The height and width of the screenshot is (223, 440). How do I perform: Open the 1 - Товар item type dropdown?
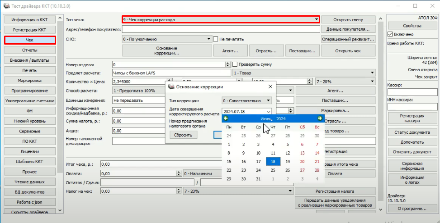[372, 73]
